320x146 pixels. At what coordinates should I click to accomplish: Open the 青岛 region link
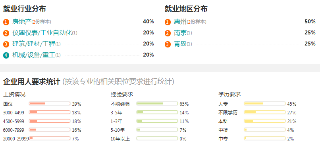click(180, 44)
